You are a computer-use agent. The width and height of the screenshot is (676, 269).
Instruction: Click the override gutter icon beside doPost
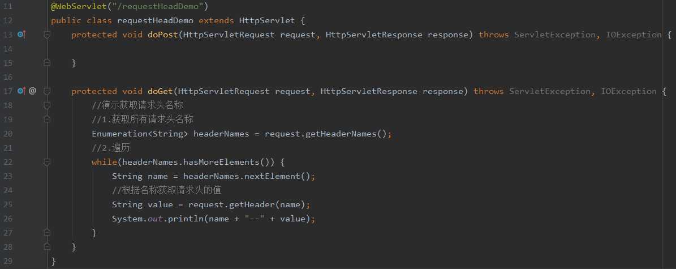click(21, 35)
